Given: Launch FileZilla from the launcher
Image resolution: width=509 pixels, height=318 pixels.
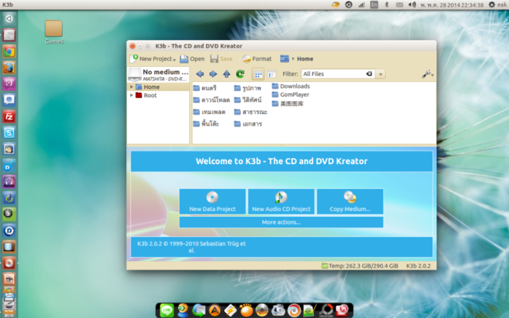Looking at the screenshot, I should tap(9, 116).
